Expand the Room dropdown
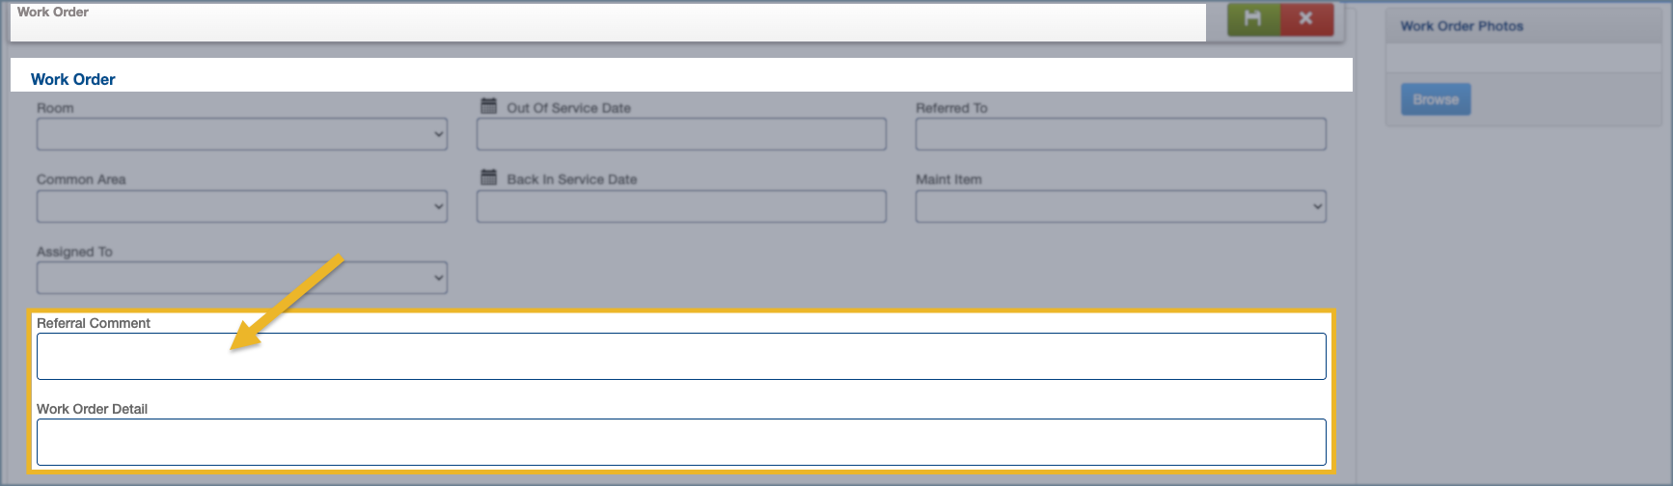Viewport: 1673px width, 486px height. 242,134
